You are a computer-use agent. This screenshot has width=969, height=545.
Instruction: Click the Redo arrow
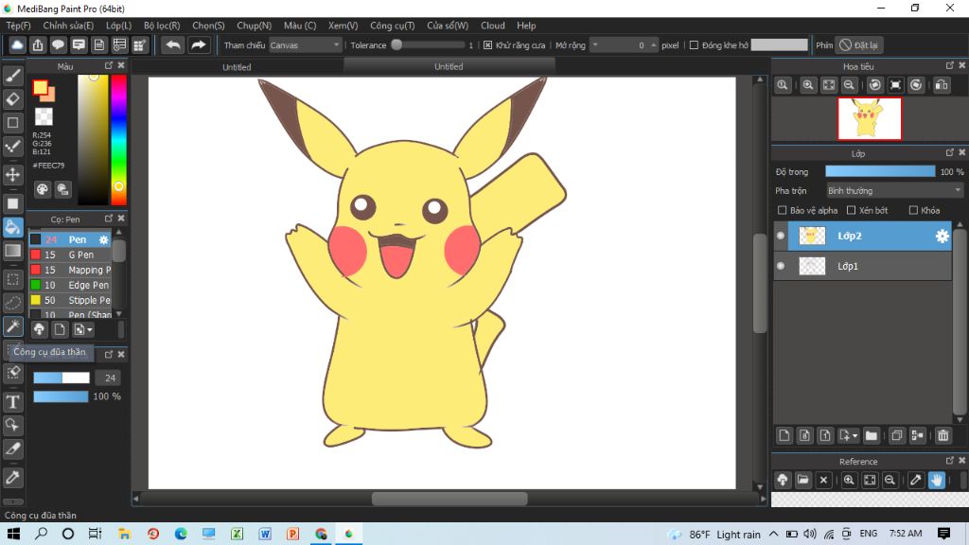click(x=199, y=45)
